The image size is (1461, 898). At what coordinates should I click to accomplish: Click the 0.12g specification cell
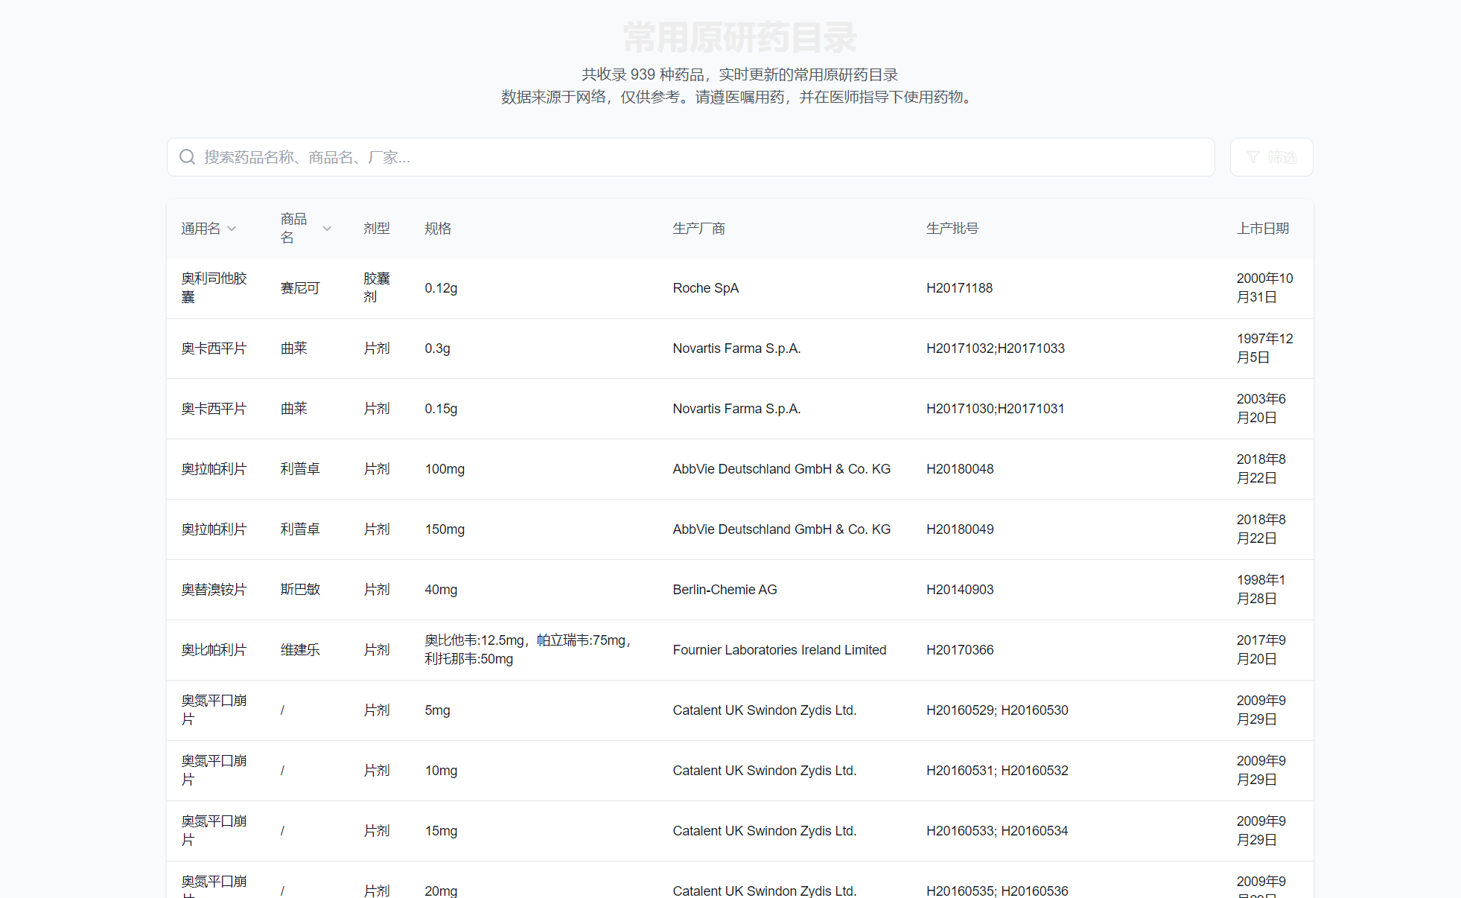(441, 288)
